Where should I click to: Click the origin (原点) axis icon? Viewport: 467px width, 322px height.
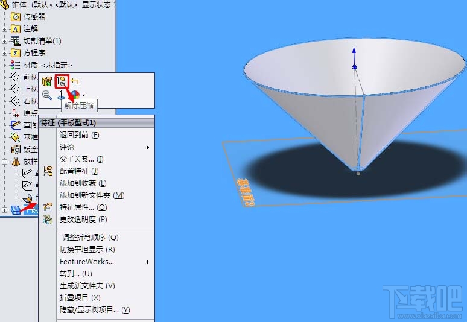click(x=16, y=113)
